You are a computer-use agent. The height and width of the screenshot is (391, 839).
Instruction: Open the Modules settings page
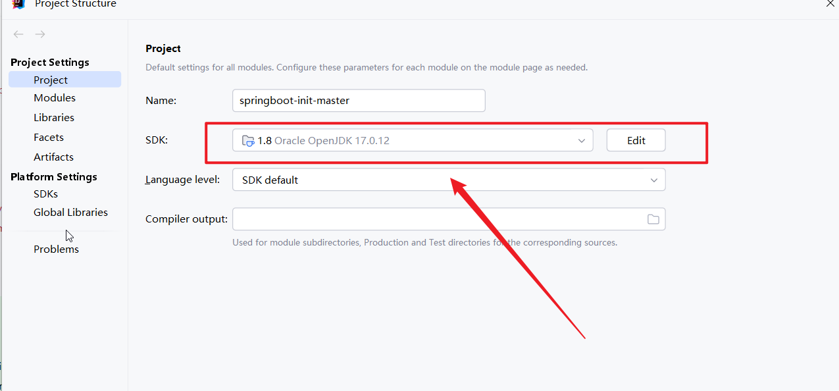(55, 97)
